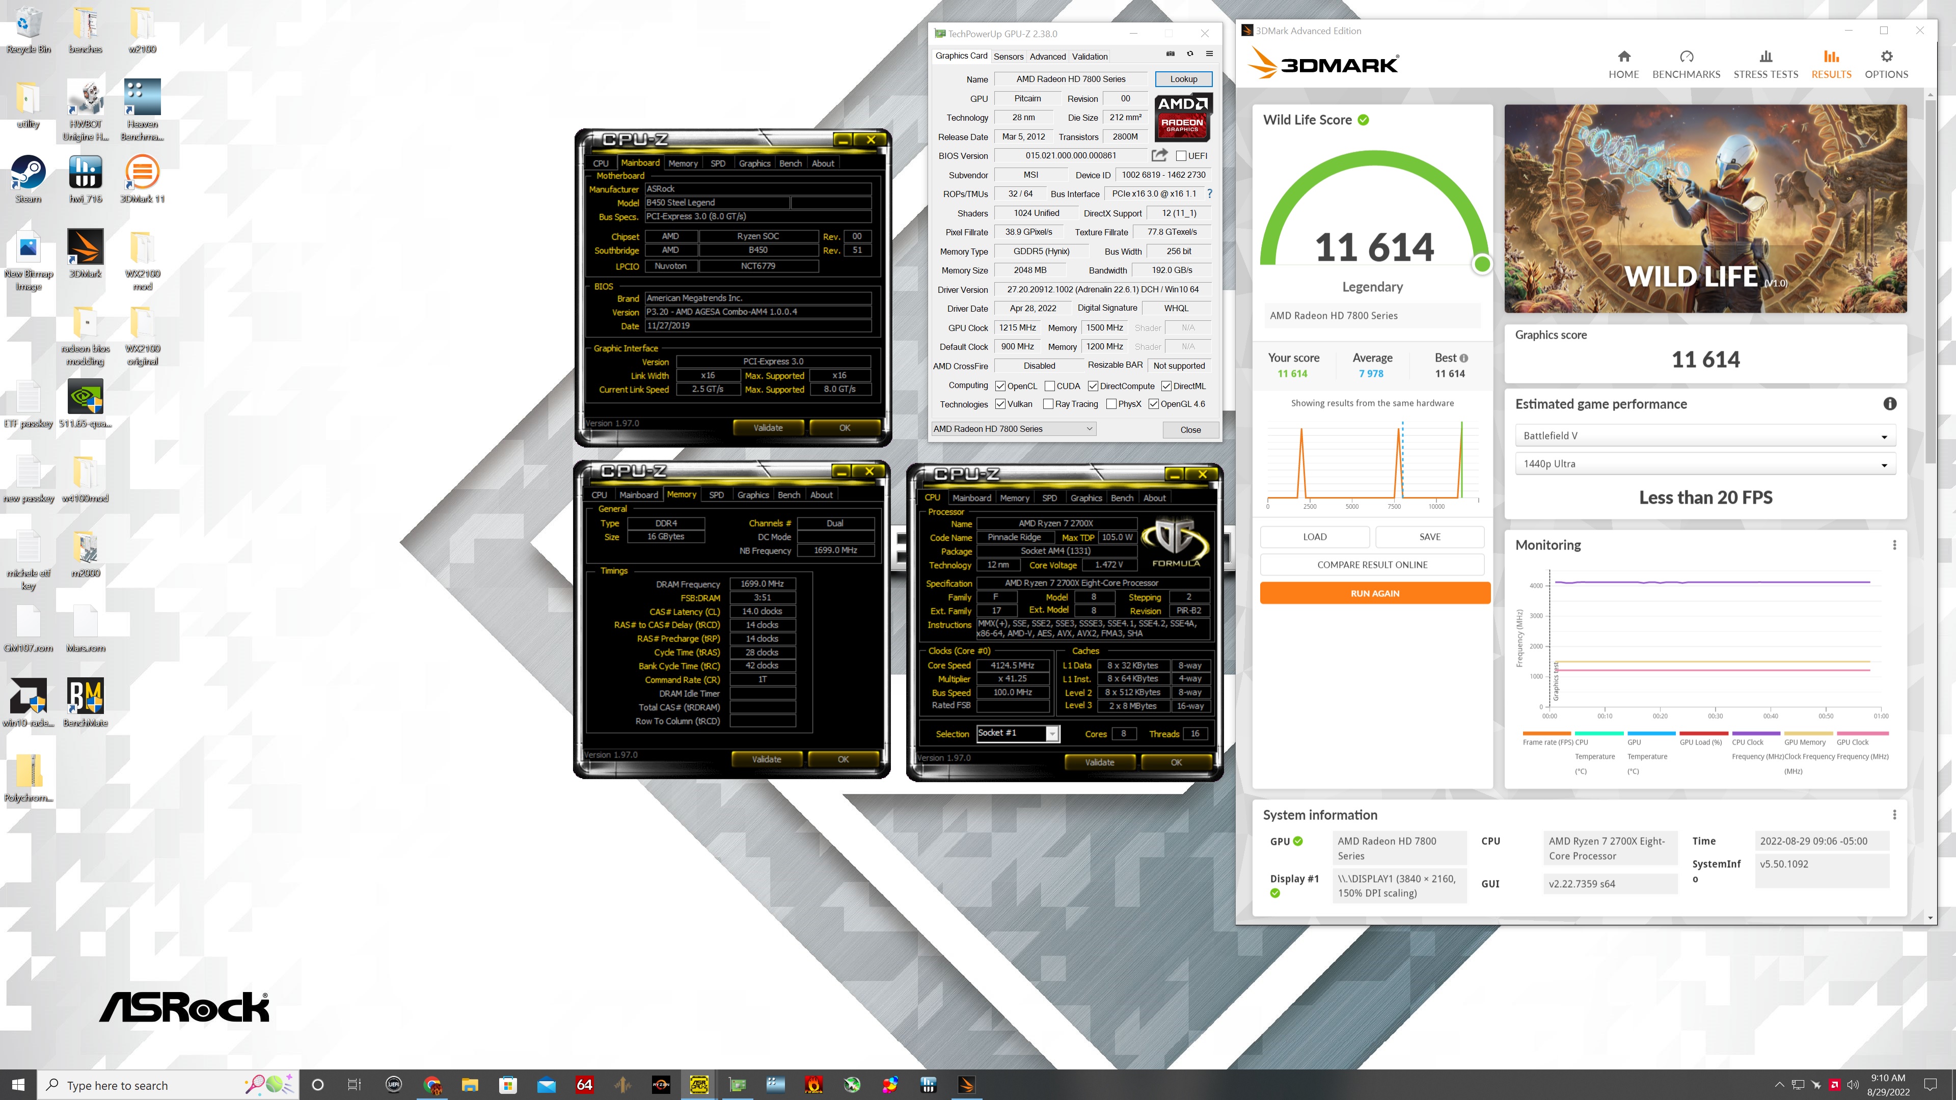This screenshot has width=1956, height=1100.
Task: Open System information three-dot menu
Action: (x=1894, y=815)
